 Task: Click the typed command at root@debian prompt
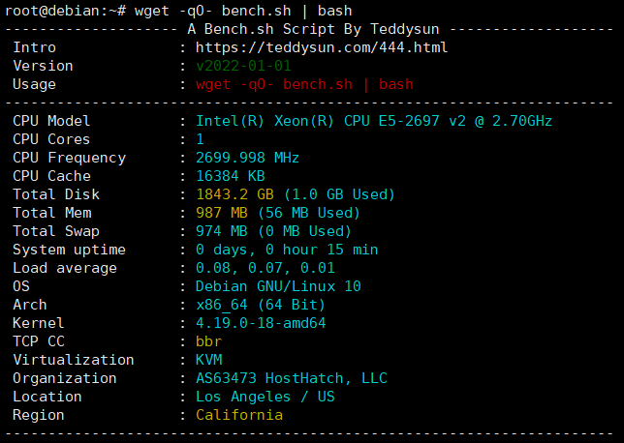243,12
